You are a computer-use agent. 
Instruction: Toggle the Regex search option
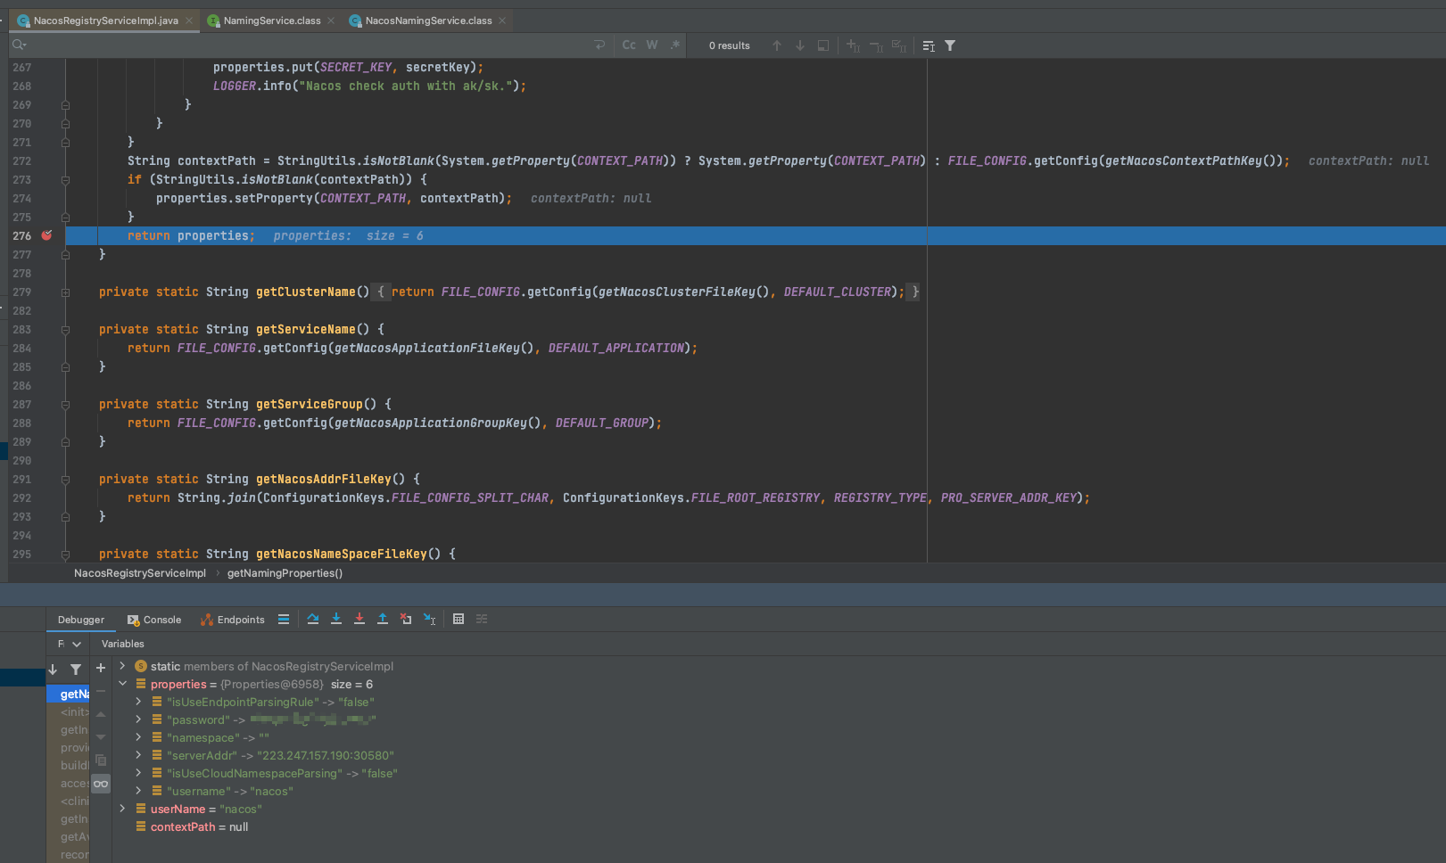(x=675, y=45)
